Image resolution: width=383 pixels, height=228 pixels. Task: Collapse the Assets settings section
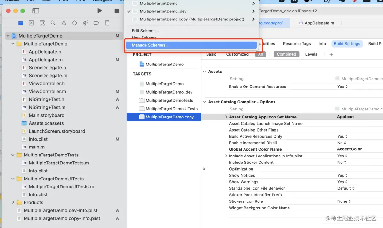pyautogui.click(x=204, y=72)
